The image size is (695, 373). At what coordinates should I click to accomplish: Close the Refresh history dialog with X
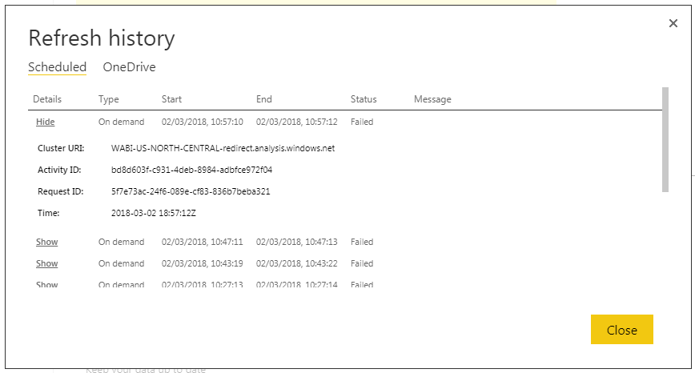pos(673,23)
